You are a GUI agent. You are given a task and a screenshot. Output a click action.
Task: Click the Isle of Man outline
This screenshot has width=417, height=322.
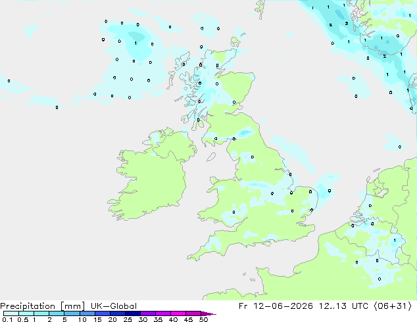click(x=211, y=157)
